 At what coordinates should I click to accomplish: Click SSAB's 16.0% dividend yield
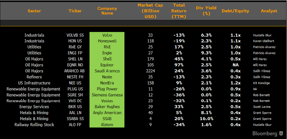click(x=206, y=119)
